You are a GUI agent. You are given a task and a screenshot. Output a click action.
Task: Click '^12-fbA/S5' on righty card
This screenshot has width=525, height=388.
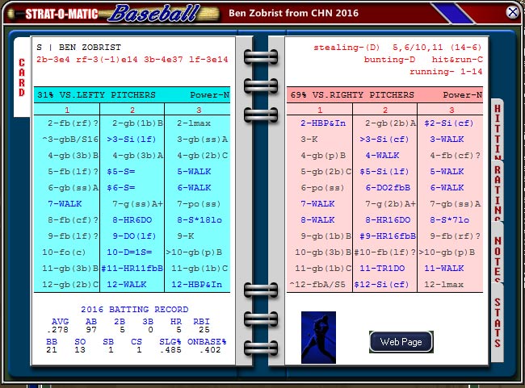(x=317, y=285)
